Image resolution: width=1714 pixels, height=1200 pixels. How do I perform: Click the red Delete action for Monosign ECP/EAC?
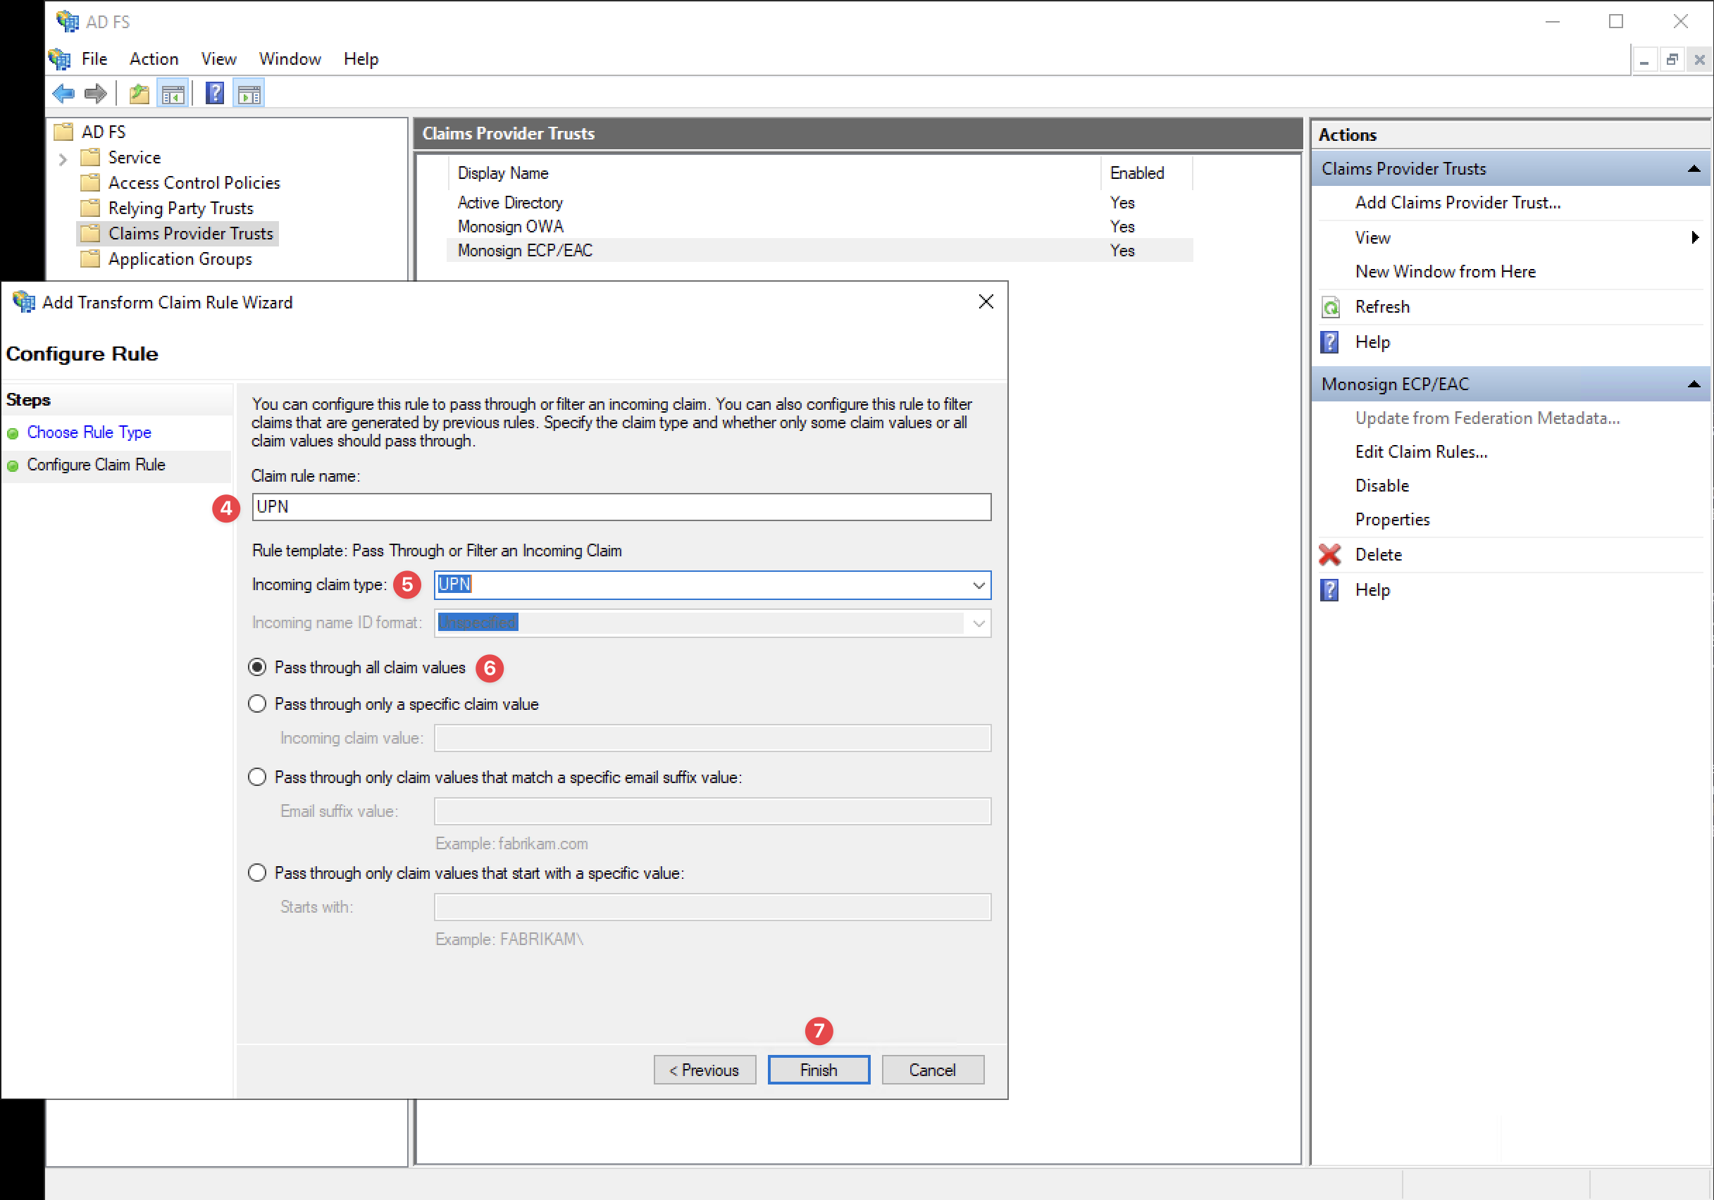(1377, 554)
